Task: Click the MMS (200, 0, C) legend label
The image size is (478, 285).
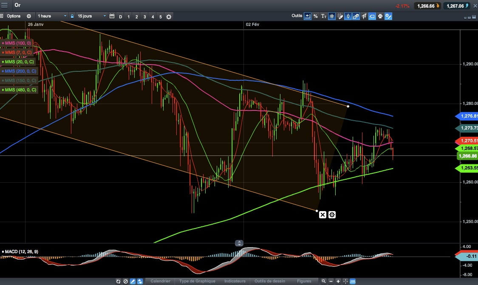Action: (19, 71)
